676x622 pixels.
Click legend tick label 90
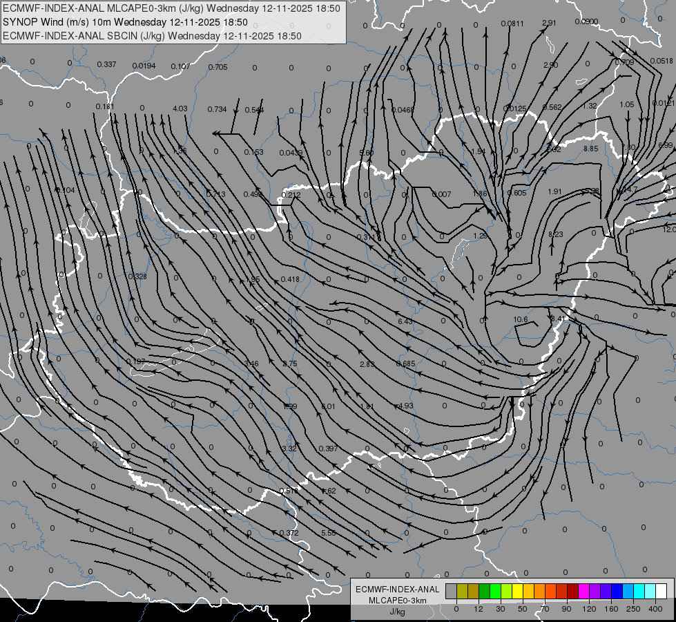pyautogui.click(x=566, y=609)
